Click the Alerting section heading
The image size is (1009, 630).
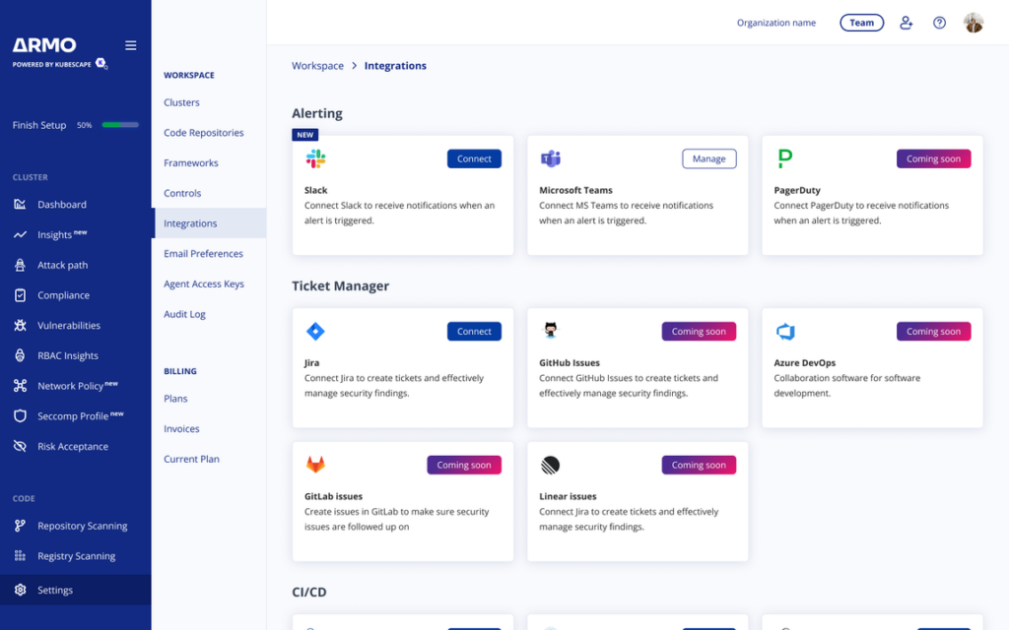coord(317,113)
